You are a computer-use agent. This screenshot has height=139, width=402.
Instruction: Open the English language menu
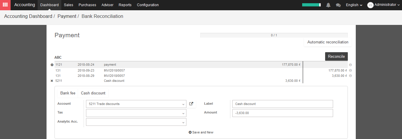click(x=354, y=5)
